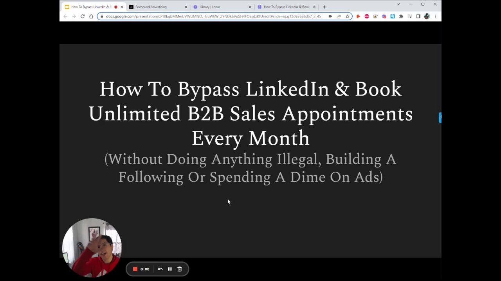This screenshot has width=501, height=281.
Task: Click the slide title 'How To Bypass LinkedIn & Book'
Action: [x=250, y=89]
